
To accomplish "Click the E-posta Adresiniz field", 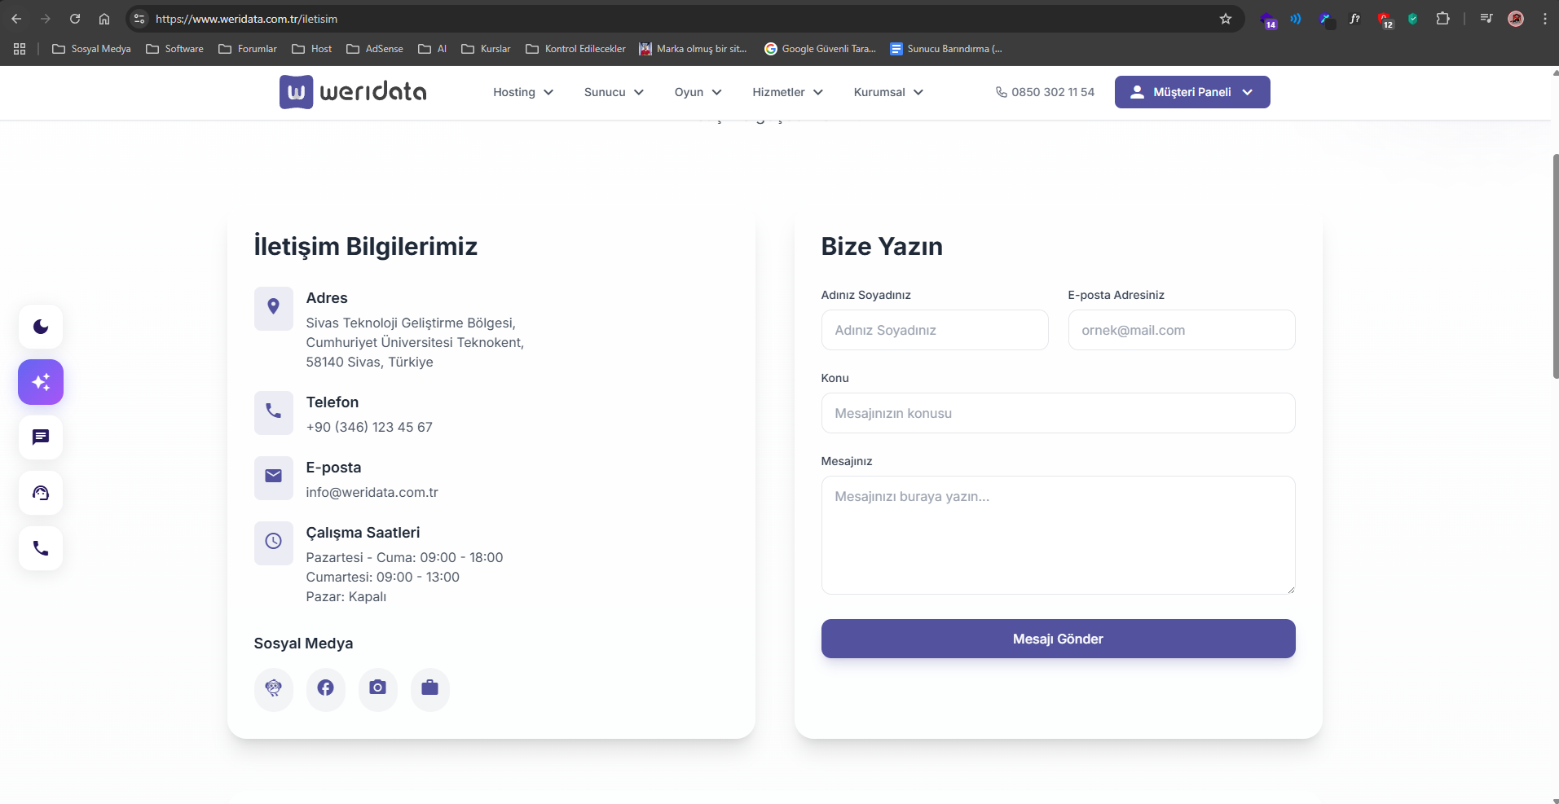I will click(x=1182, y=330).
